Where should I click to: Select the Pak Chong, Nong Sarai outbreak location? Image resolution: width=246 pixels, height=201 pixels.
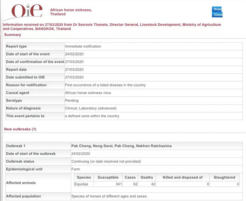click(x=121, y=146)
